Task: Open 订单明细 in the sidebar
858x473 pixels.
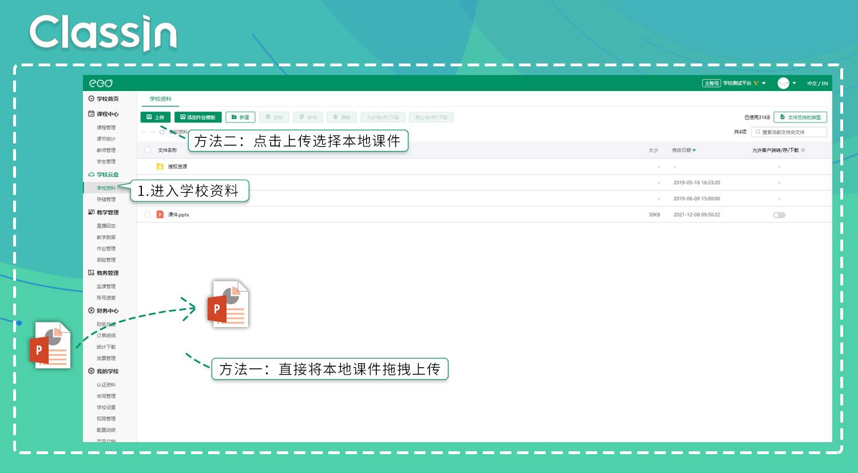Action: pyautogui.click(x=106, y=336)
